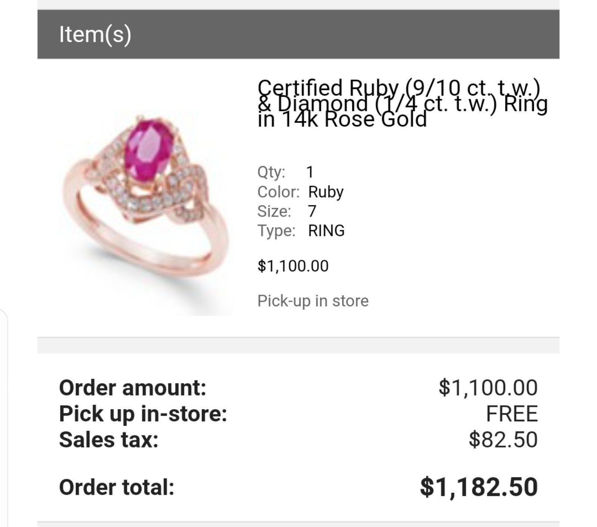Select the $82.50 sales tax value

(503, 440)
